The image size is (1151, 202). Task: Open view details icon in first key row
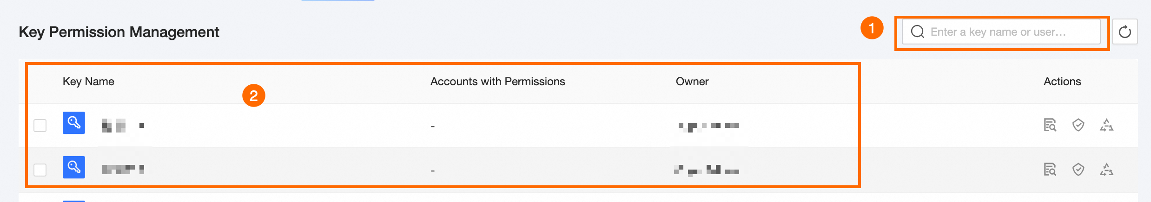pyautogui.click(x=1050, y=125)
